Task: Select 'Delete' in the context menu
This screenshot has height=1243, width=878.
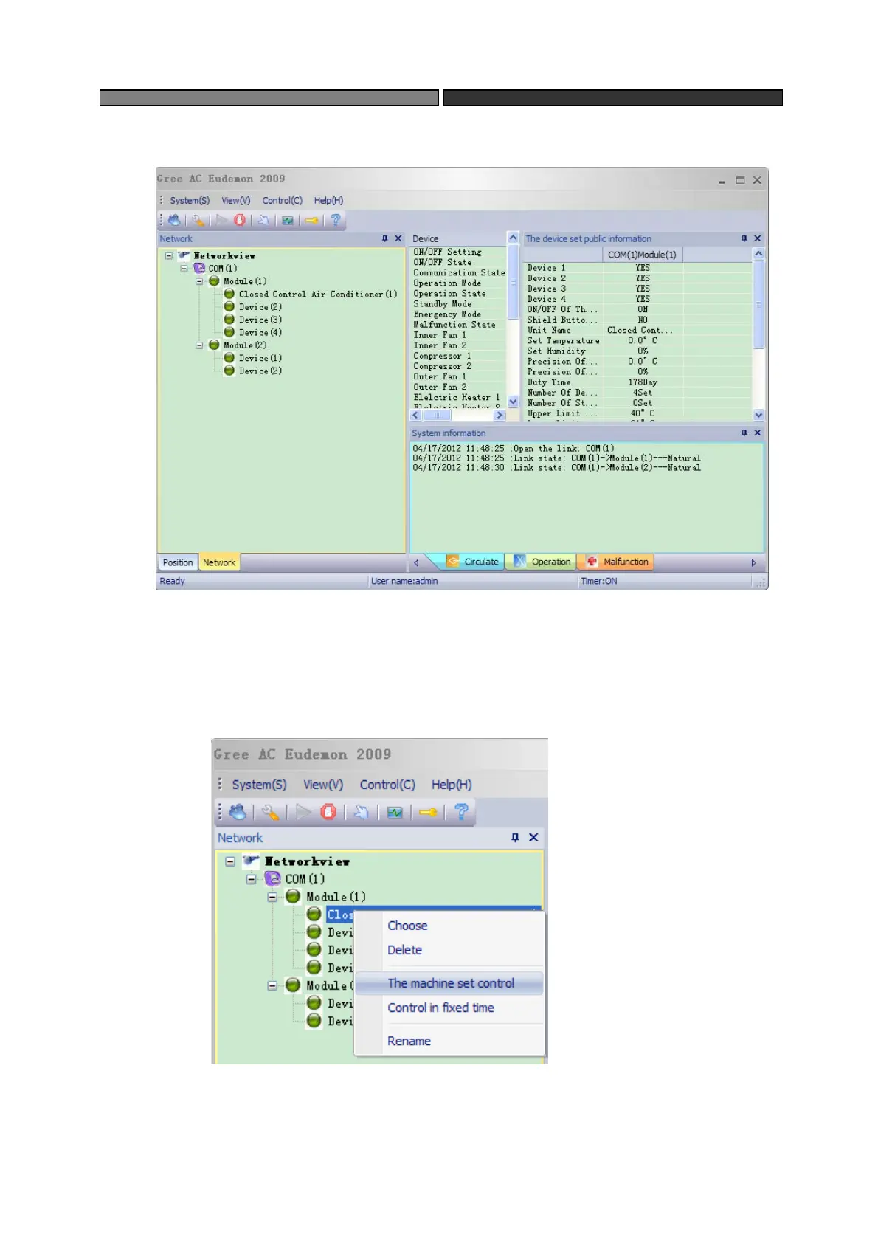Action: 450,950
